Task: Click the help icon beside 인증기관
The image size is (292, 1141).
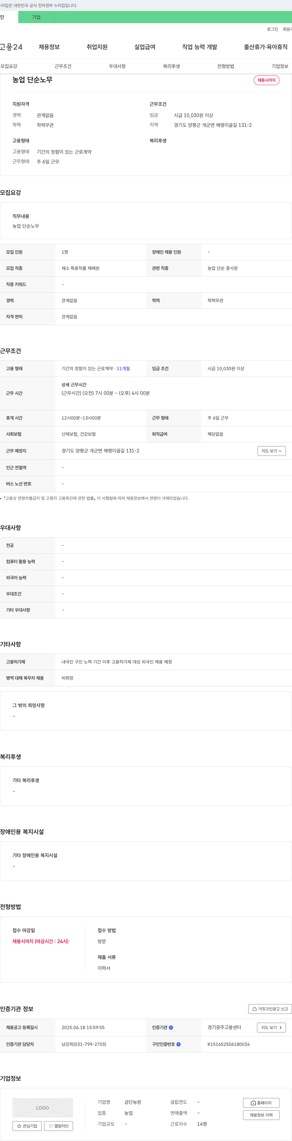Action: click(x=171, y=1028)
